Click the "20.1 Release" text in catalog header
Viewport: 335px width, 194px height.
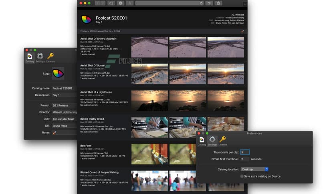click(x=238, y=15)
